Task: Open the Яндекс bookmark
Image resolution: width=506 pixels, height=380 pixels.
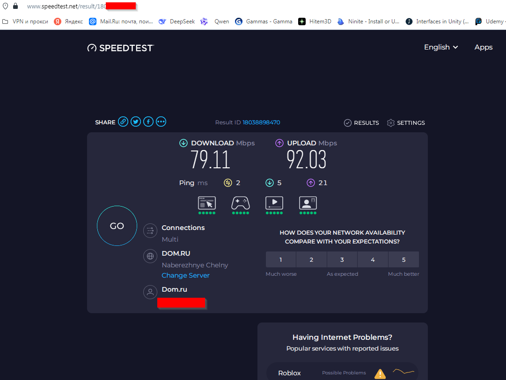Action: click(68, 22)
